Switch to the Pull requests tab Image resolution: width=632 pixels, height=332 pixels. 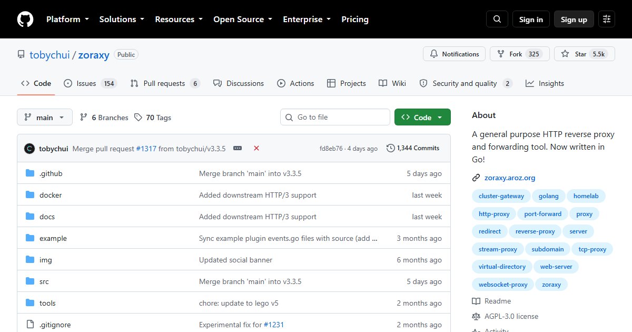click(x=165, y=83)
